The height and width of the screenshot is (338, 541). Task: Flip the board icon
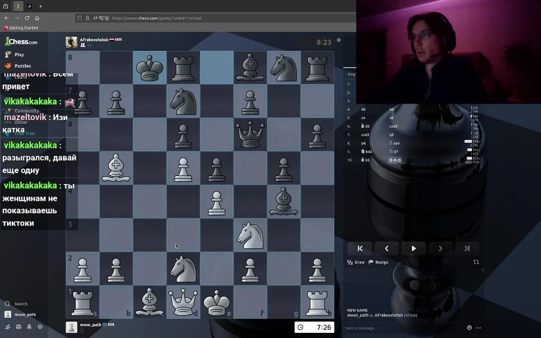click(476, 262)
